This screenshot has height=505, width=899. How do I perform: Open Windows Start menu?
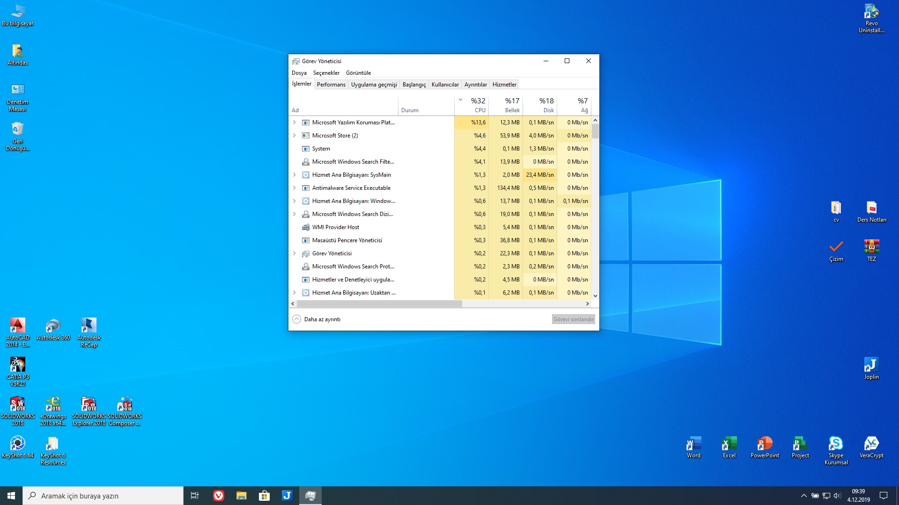pos(11,496)
